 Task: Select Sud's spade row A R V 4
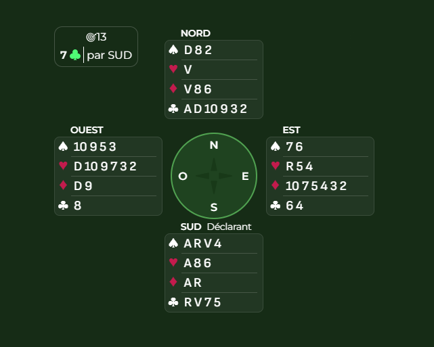point(202,244)
